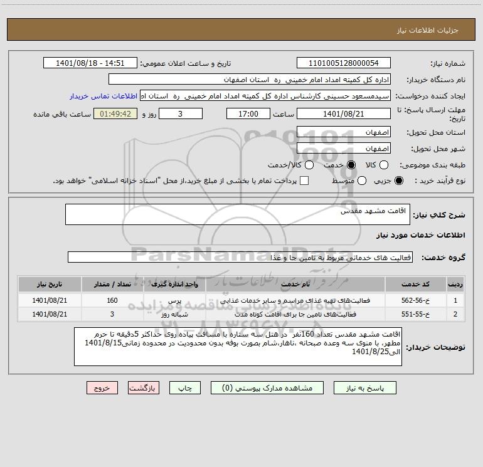The image size is (483, 467).
Task: Click the general description field اقامت مشهد مقدس
Action: (238, 214)
